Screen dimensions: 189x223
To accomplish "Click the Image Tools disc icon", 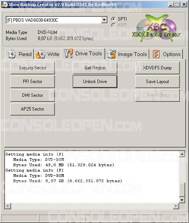I will pyautogui.click(x=111, y=54).
